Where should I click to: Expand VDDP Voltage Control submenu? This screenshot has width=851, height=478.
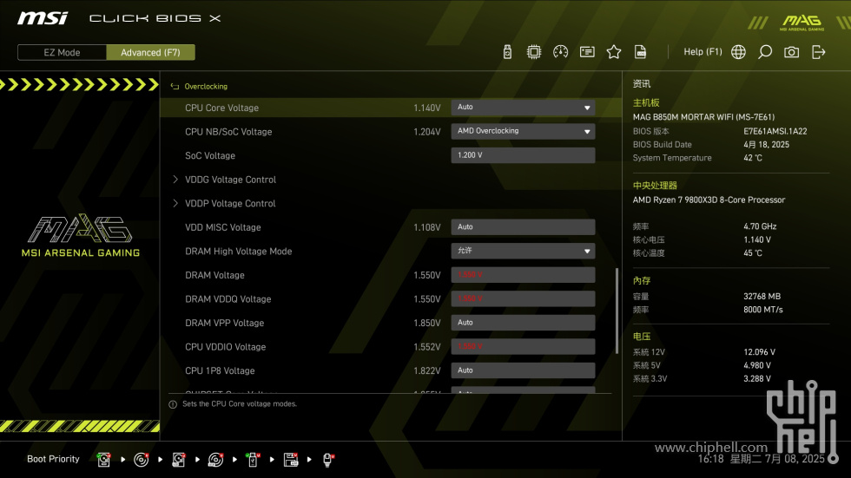click(230, 203)
